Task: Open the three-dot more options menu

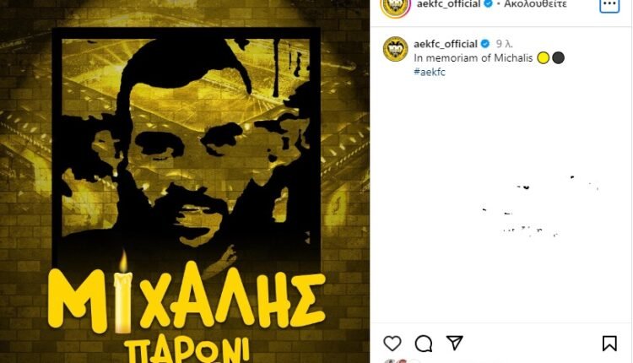Action: (609, 5)
